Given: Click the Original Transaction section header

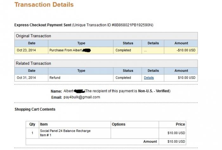Looking at the screenshot, I should [x=106, y=36].
